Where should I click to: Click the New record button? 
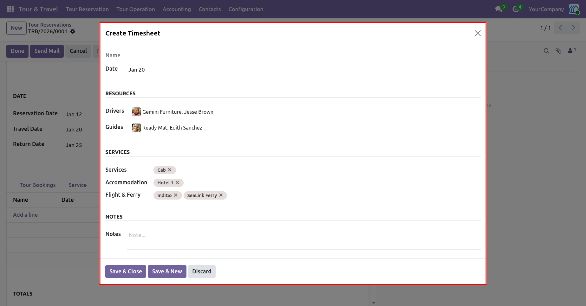point(16,28)
